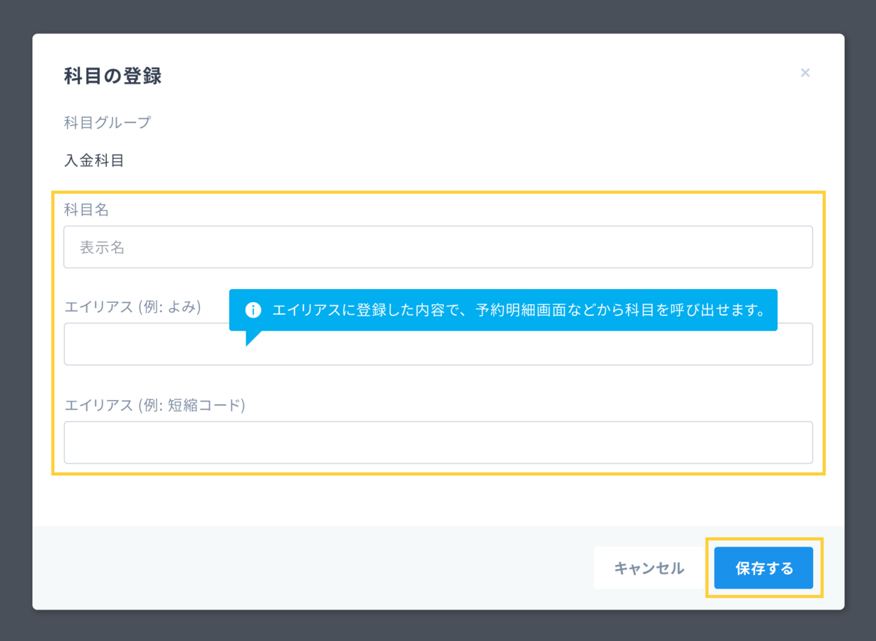Click the エイリアス (例: よみ) label text

pos(132,307)
